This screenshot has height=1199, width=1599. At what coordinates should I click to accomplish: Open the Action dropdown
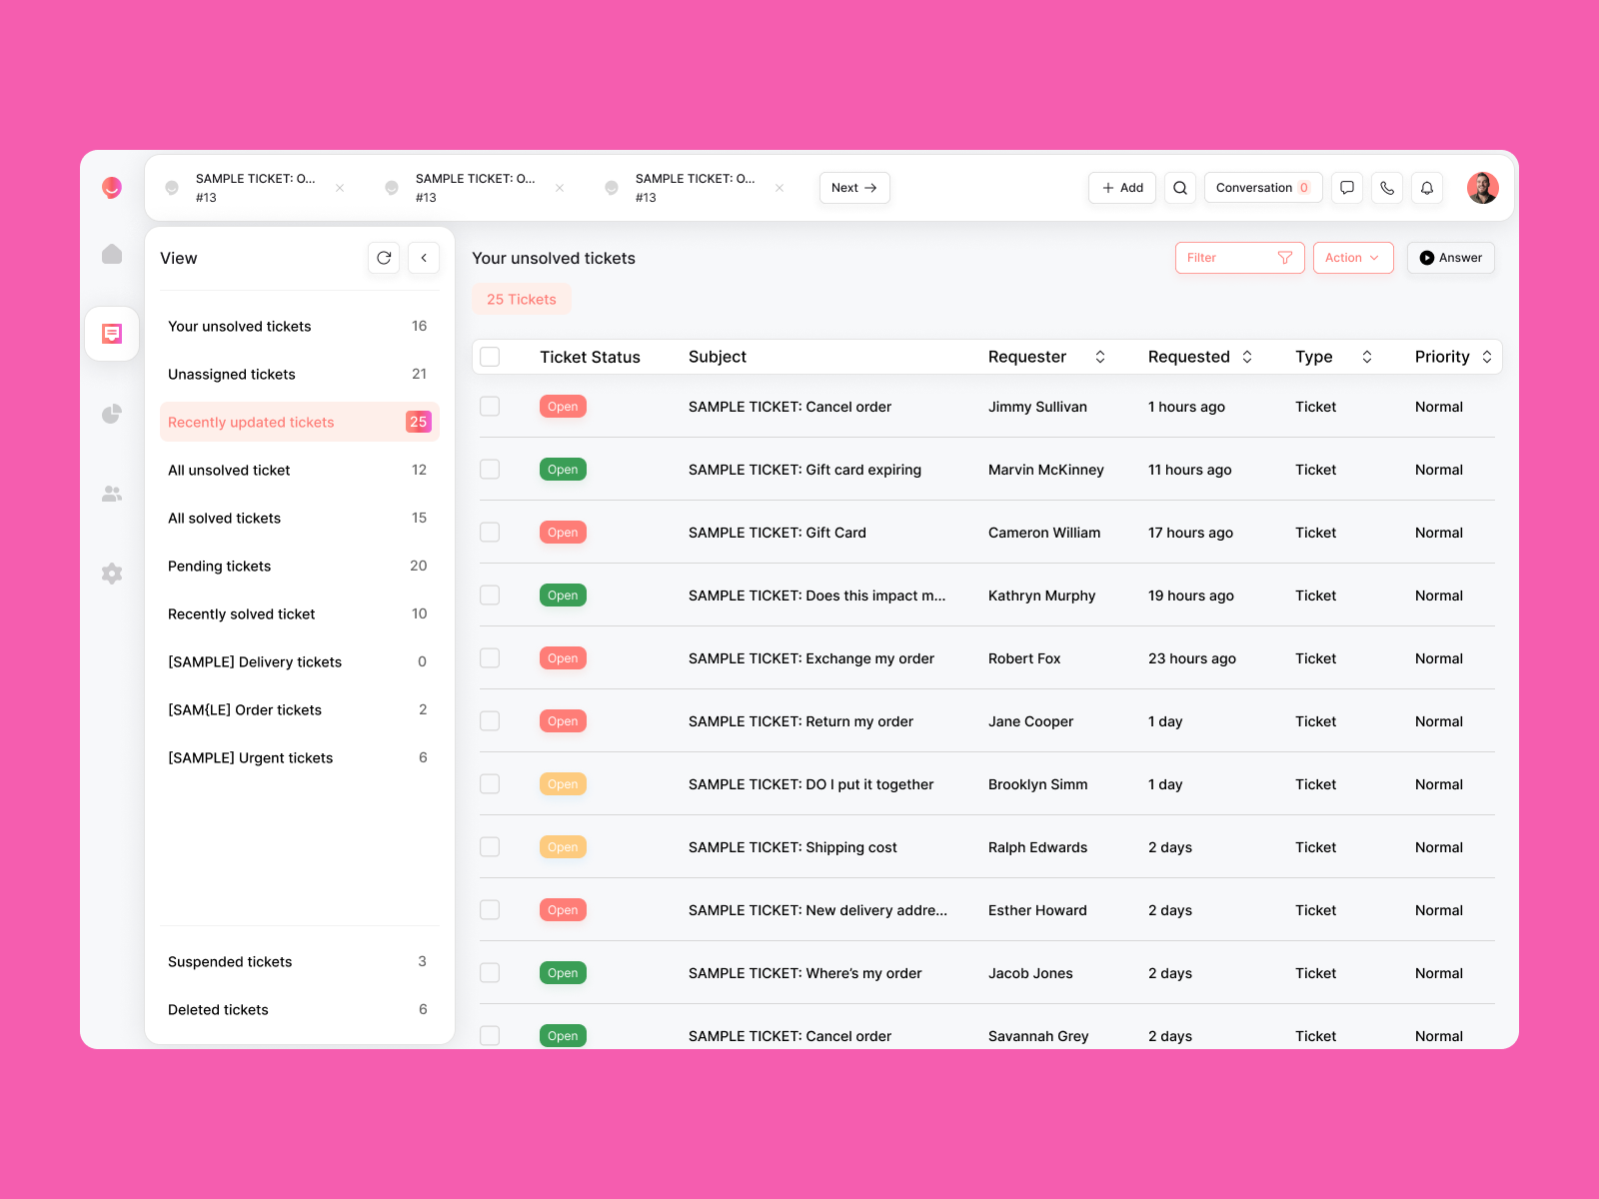[1352, 258]
